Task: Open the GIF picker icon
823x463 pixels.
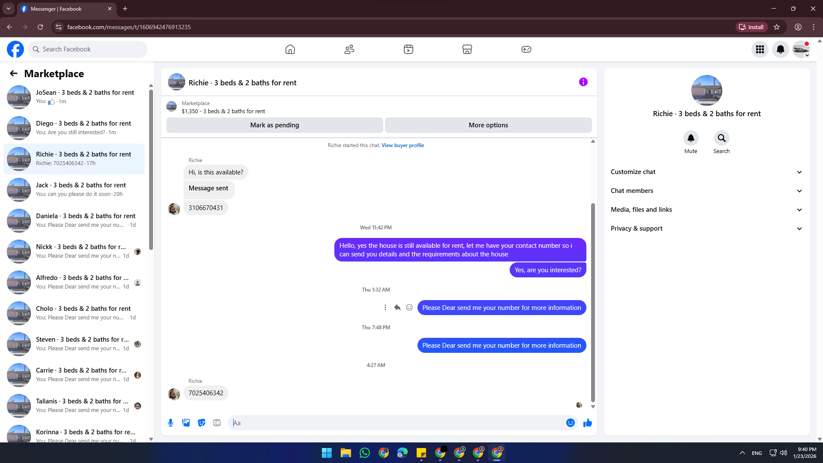Action: click(217, 423)
